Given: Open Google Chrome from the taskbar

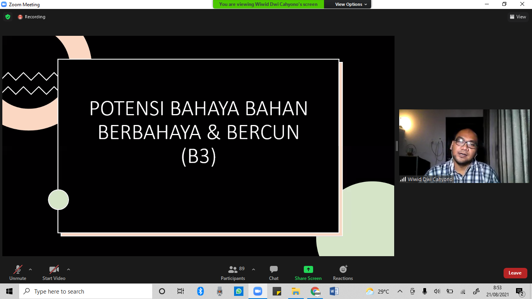Looking at the screenshot, I should tap(315, 291).
